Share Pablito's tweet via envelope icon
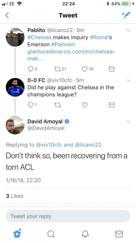 (x=112, y=69)
